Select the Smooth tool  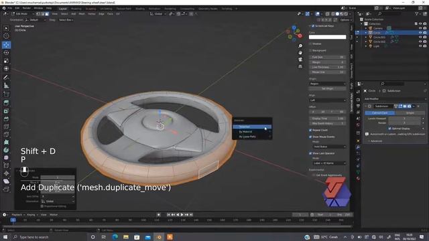pos(6,158)
